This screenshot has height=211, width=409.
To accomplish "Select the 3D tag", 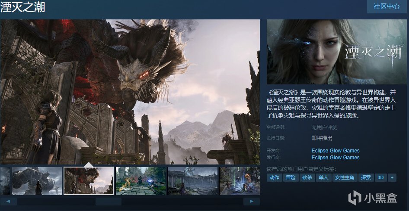I will (381, 178).
